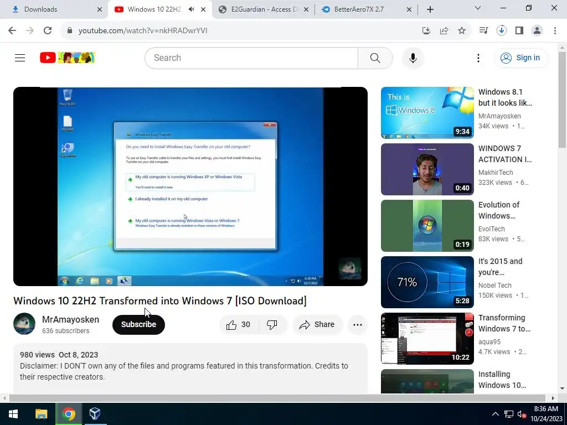Click the Nobel Tech channel name
This screenshot has height=425, width=567.
494,285
